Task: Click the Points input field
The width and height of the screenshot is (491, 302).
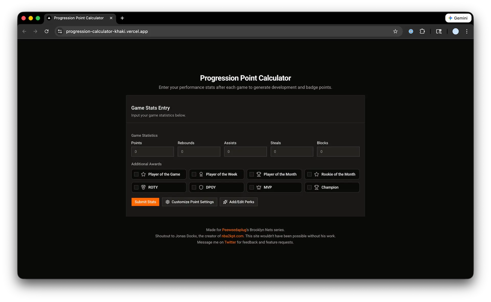Action: pos(152,151)
